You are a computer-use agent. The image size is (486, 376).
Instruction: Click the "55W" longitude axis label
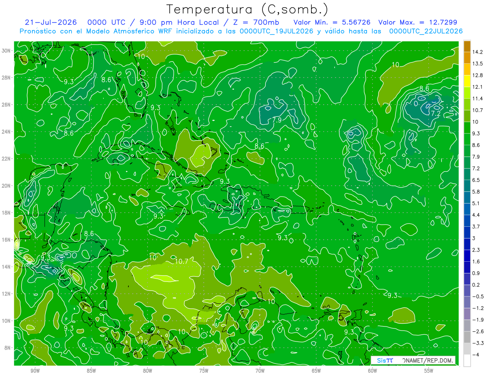pyautogui.click(x=429, y=371)
